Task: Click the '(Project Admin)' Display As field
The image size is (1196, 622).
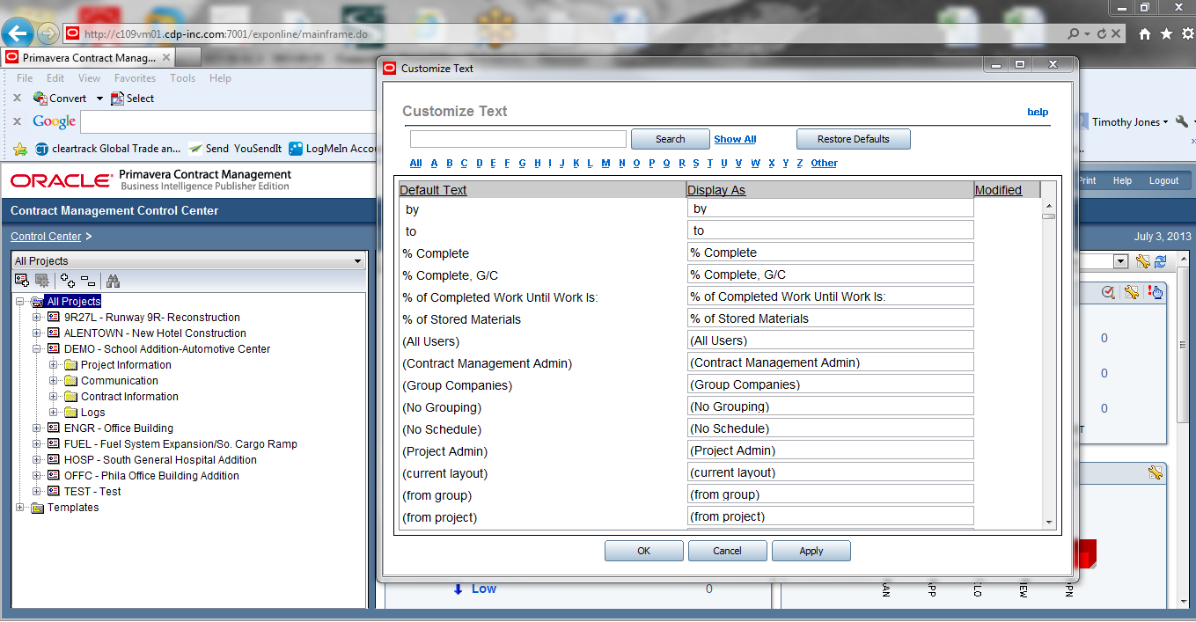Action: (830, 450)
